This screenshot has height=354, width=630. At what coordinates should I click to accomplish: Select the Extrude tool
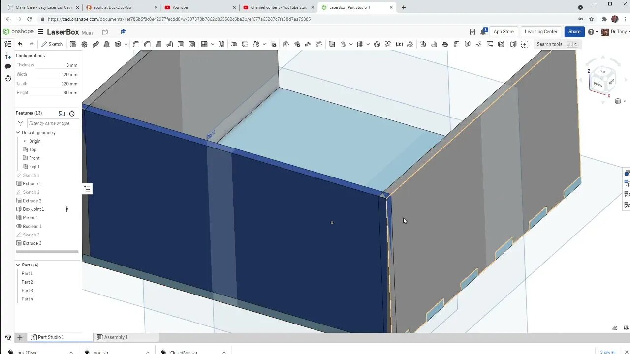click(73, 44)
